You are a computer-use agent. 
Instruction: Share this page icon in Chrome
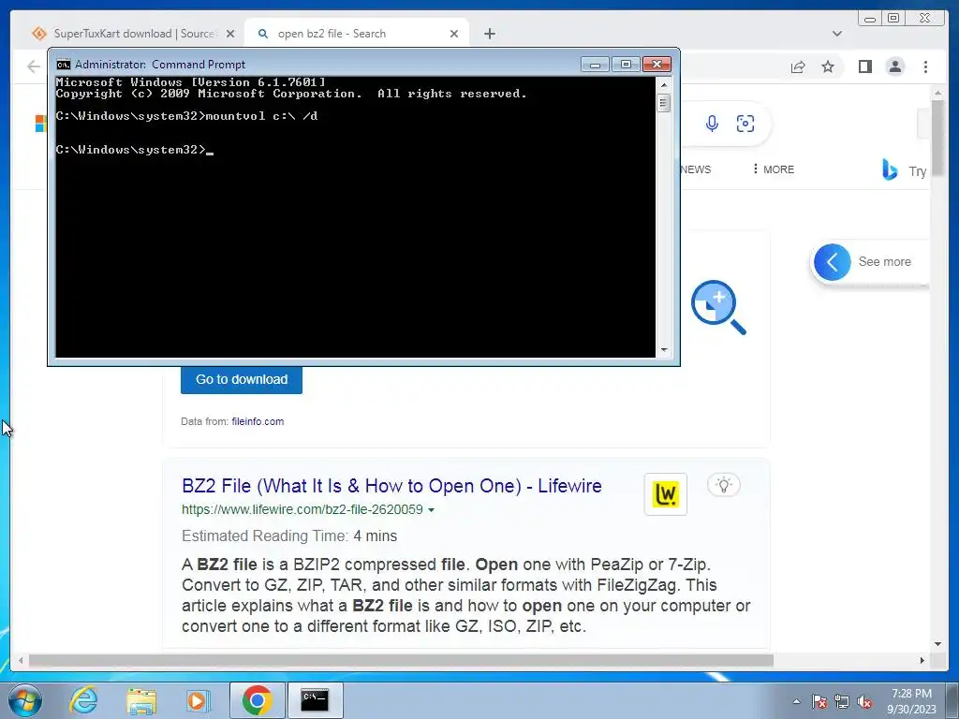coord(798,66)
